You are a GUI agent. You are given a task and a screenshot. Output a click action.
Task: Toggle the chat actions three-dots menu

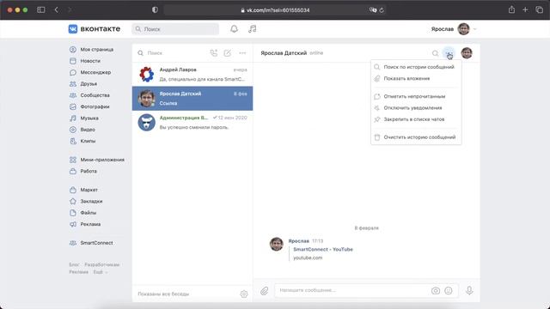449,53
